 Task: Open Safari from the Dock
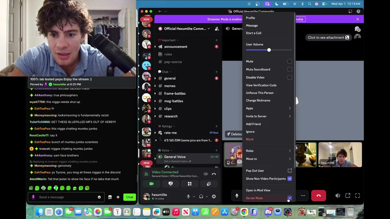click(x=59, y=212)
